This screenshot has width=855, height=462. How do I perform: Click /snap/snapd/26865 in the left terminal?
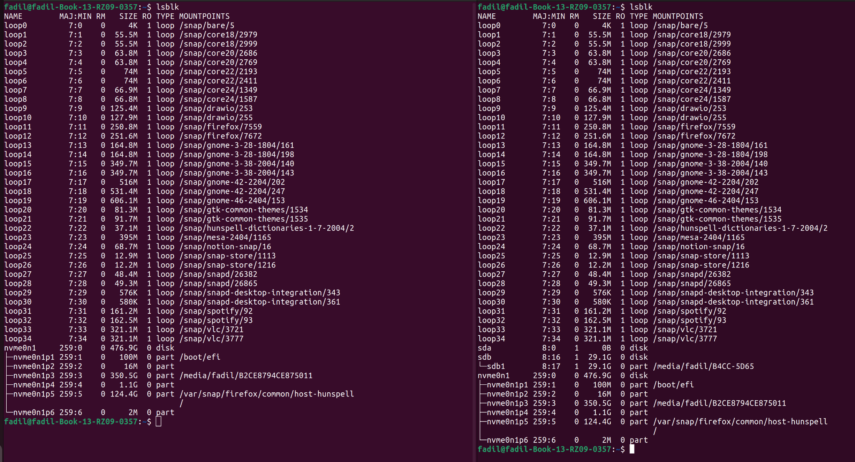tap(219, 284)
